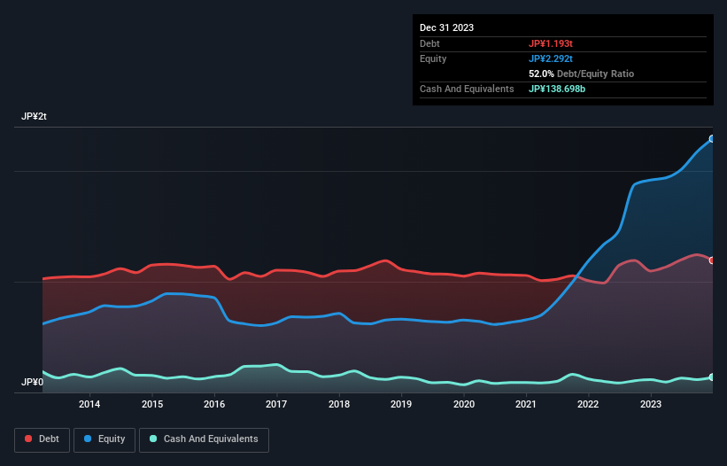The height and width of the screenshot is (466, 727).
Task: Toggle the Debt series legend button
Action: pyautogui.click(x=42, y=439)
